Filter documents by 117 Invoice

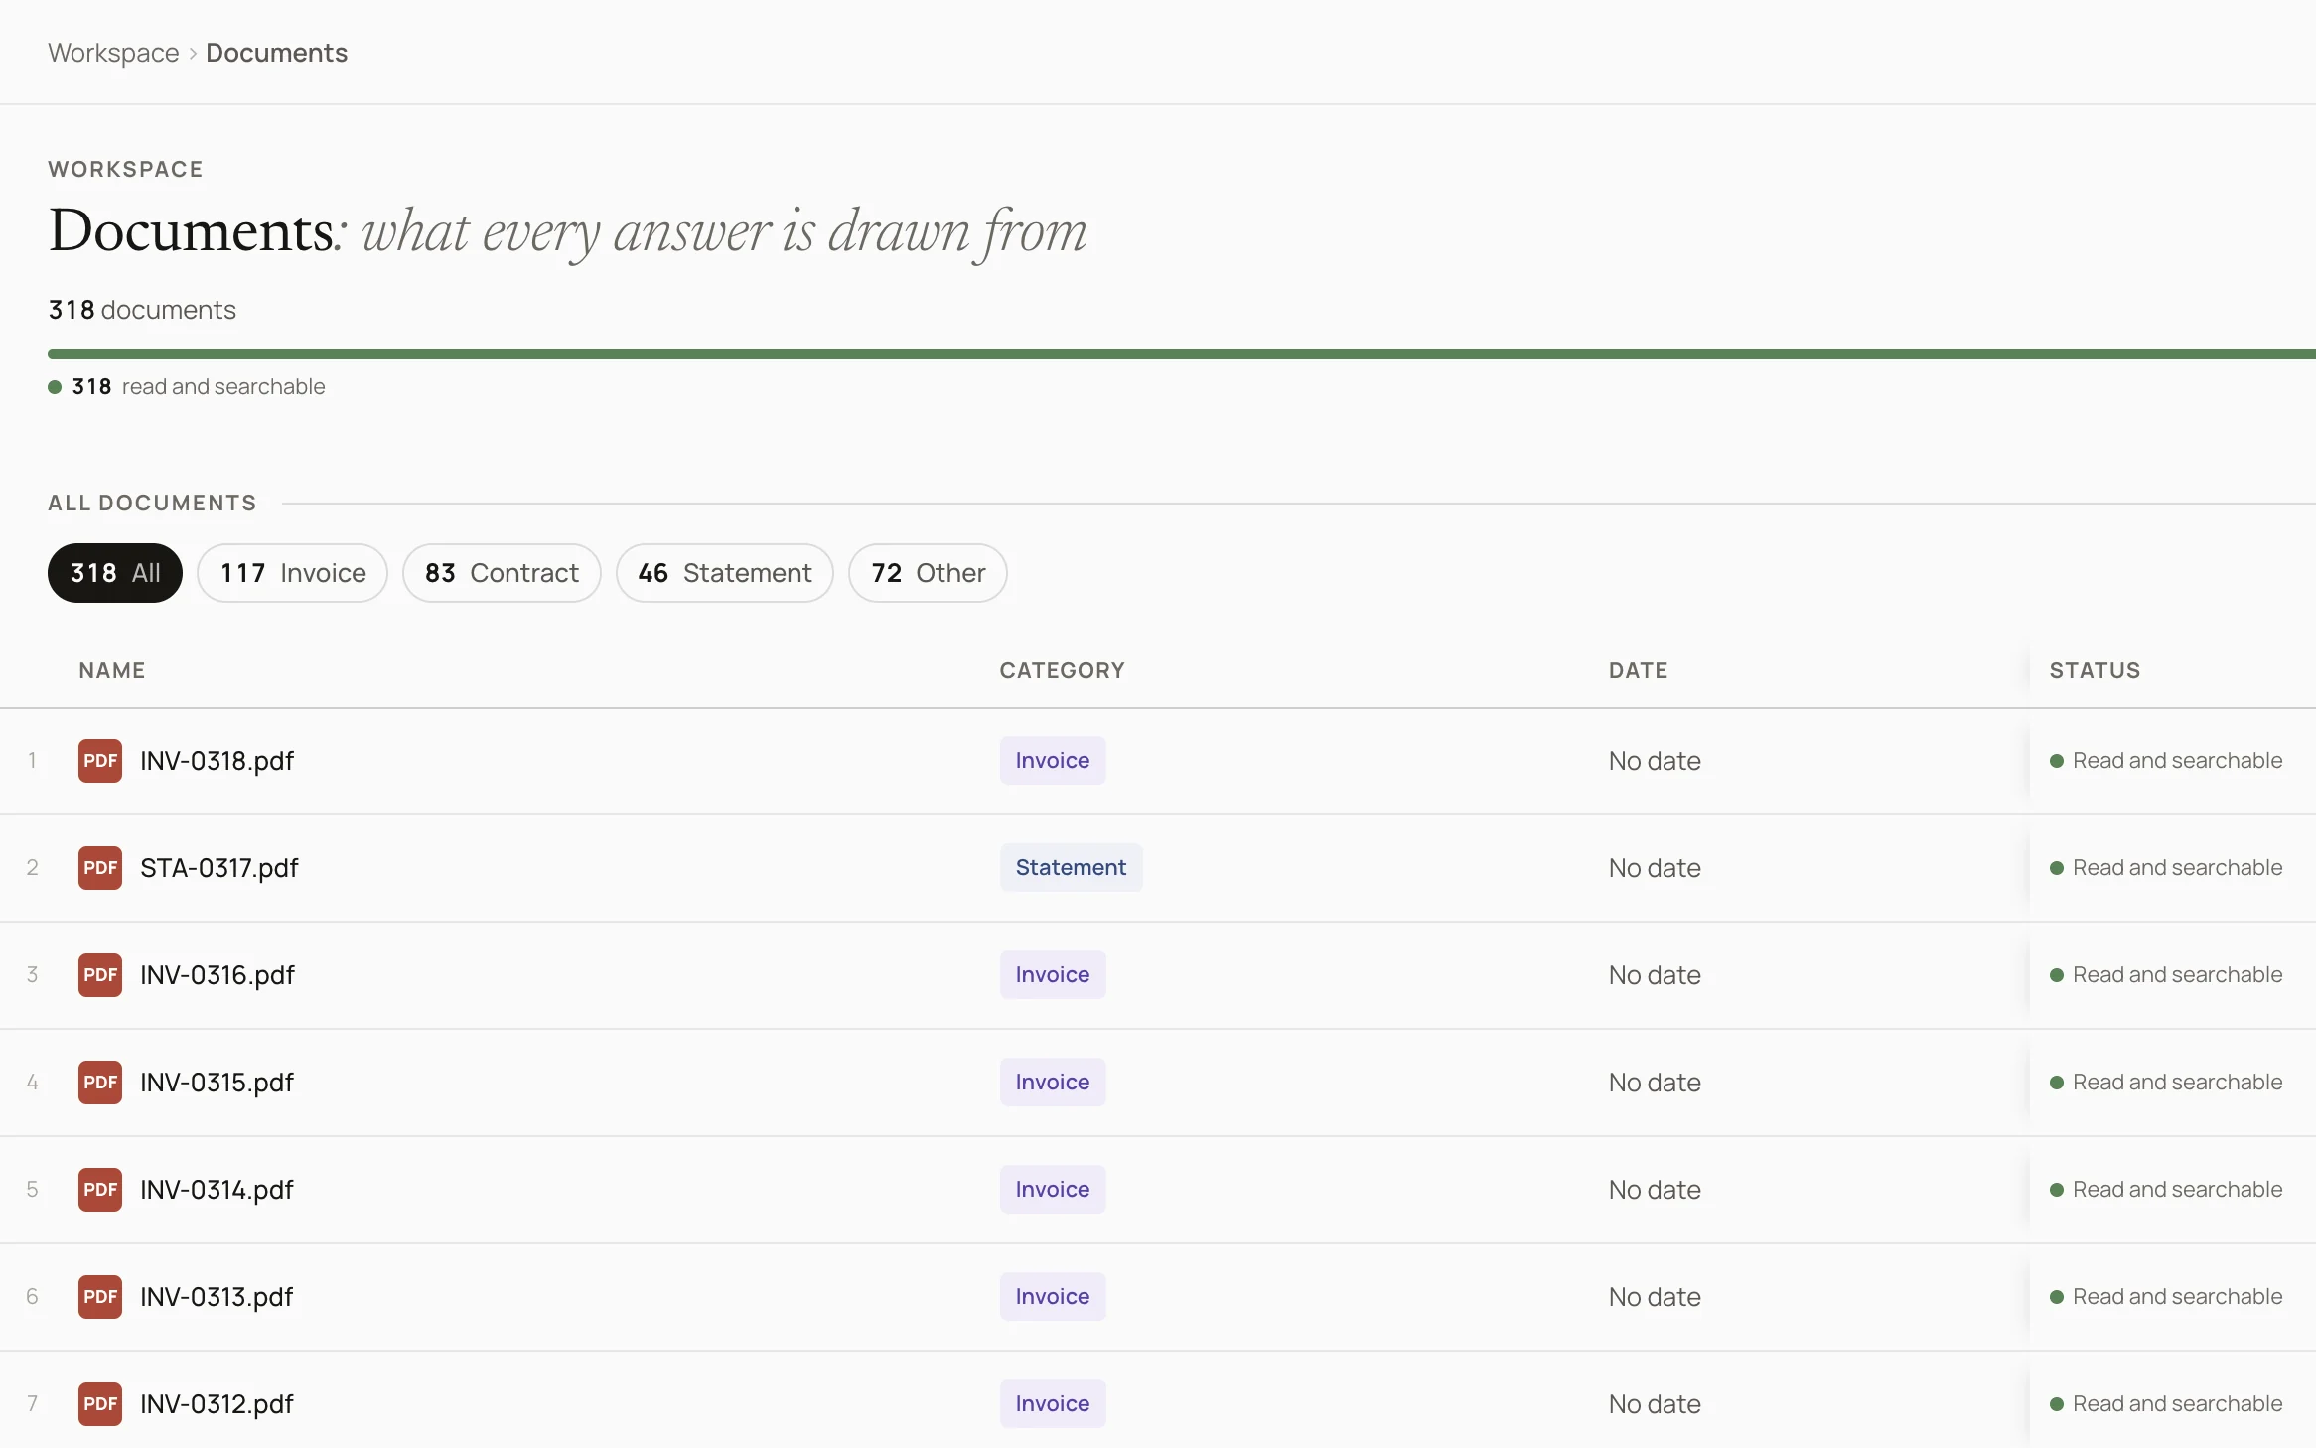[293, 573]
